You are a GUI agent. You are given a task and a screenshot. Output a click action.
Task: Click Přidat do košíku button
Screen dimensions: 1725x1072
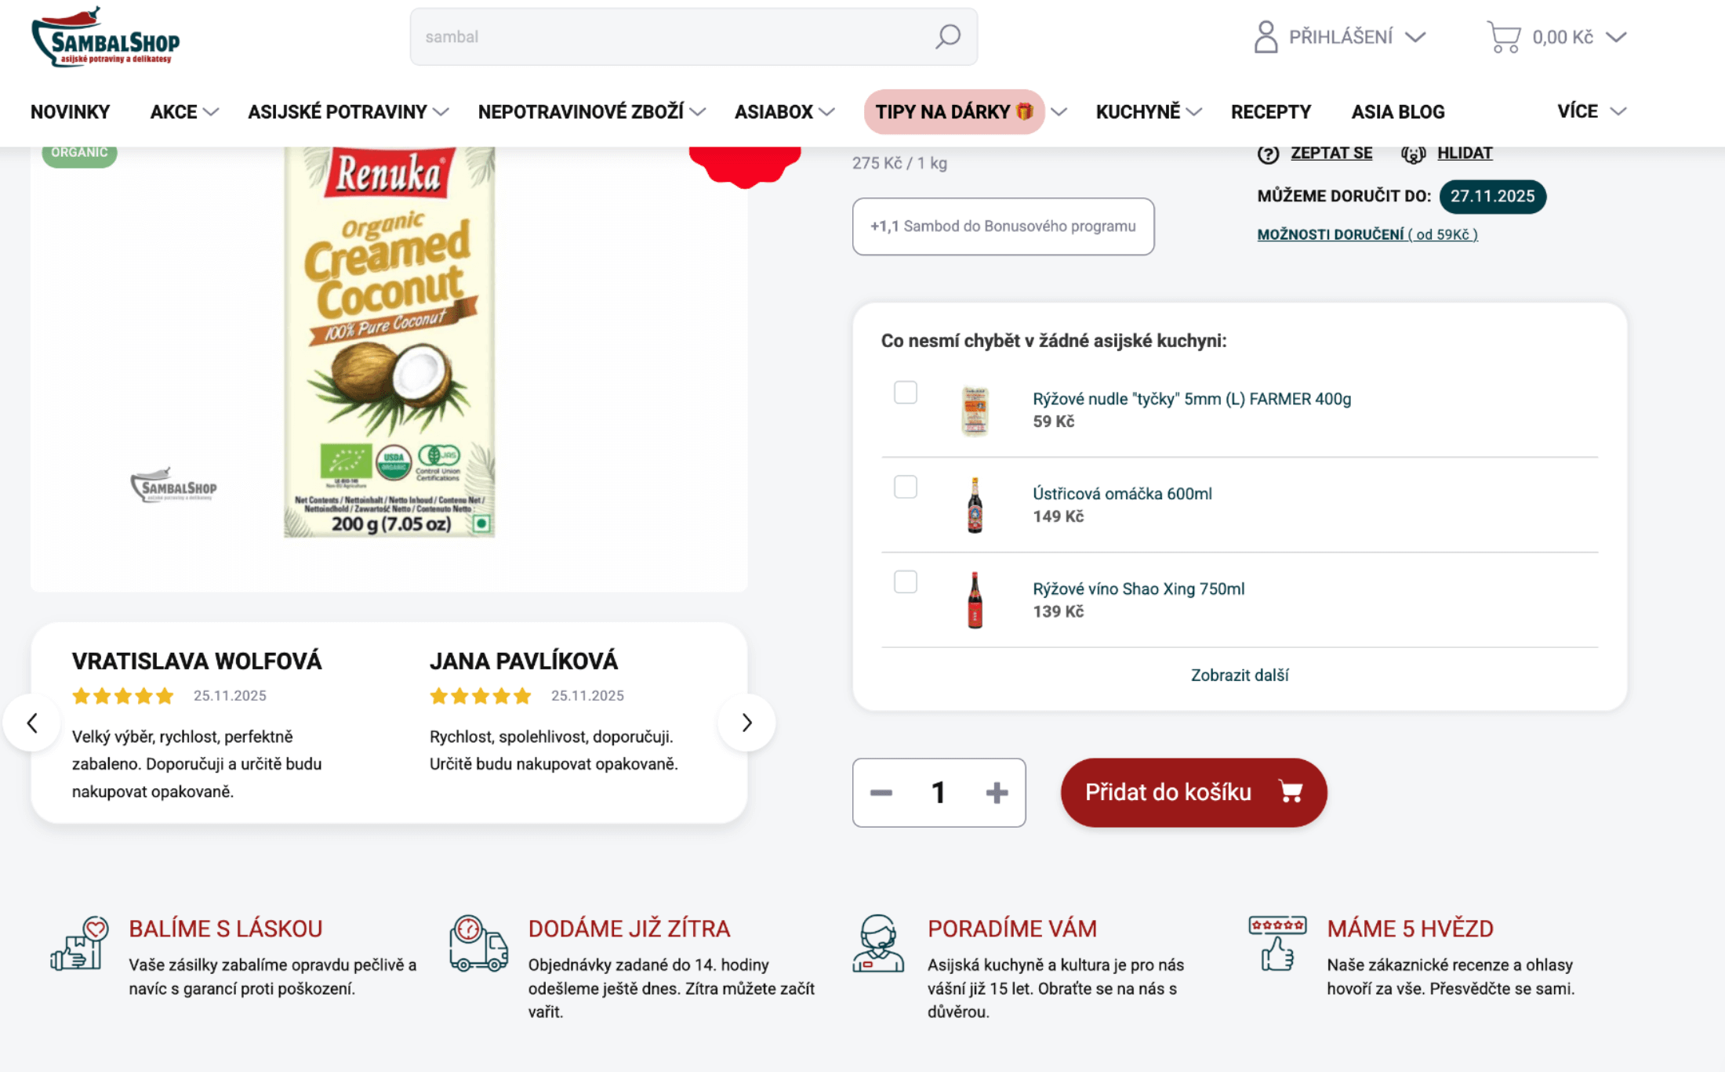coord(1193,792)
